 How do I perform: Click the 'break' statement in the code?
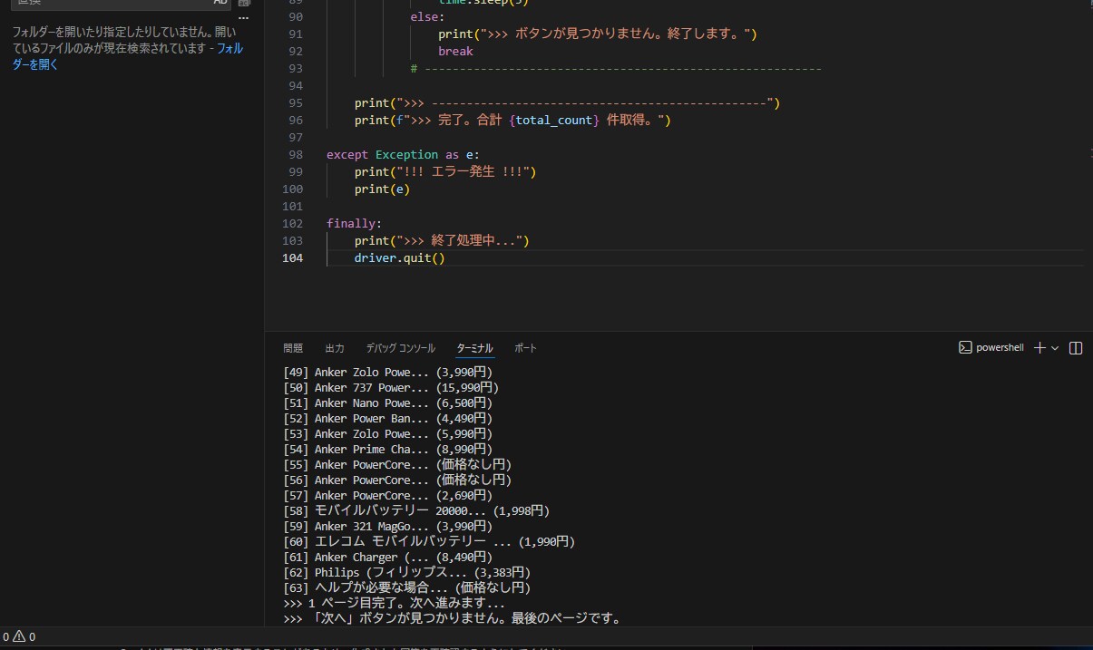[x=455, y=52]
